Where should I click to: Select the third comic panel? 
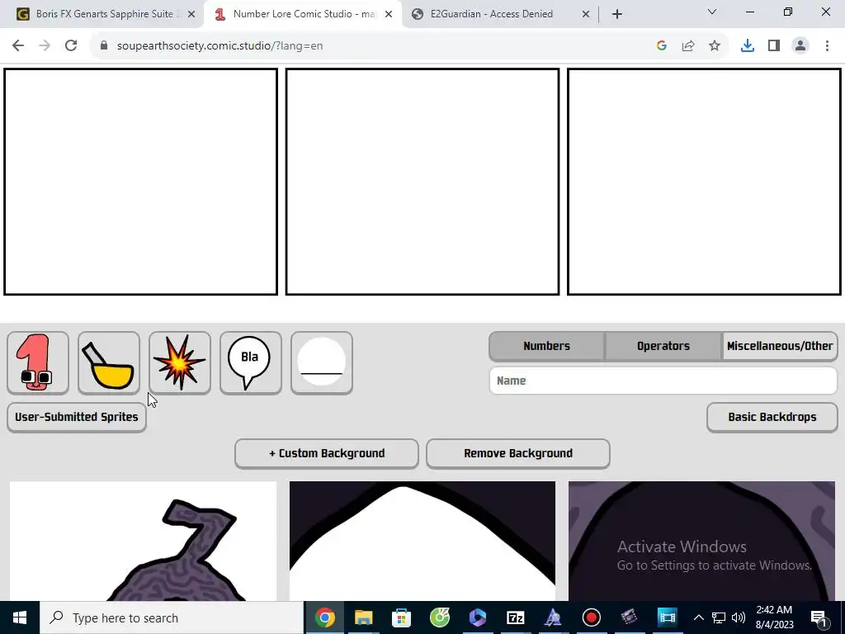pos(705,182)
